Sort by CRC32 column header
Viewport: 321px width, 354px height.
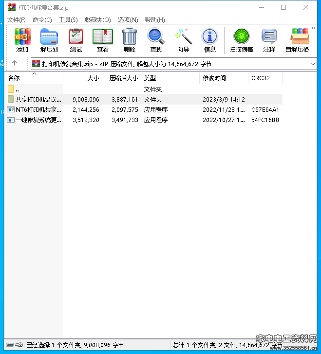265,78
